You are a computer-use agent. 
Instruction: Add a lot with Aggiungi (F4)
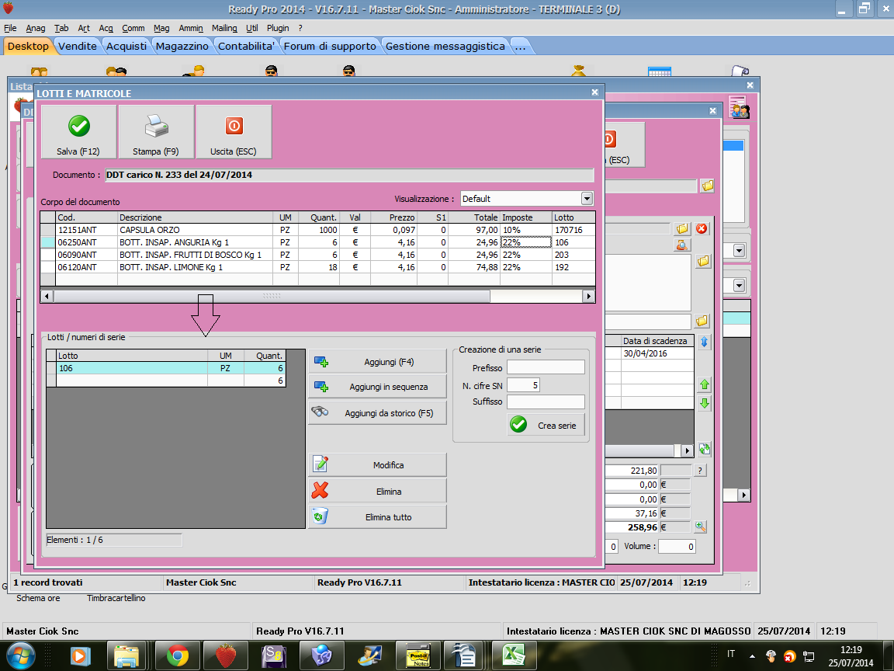pyautogui.click(x=377, y=362)
